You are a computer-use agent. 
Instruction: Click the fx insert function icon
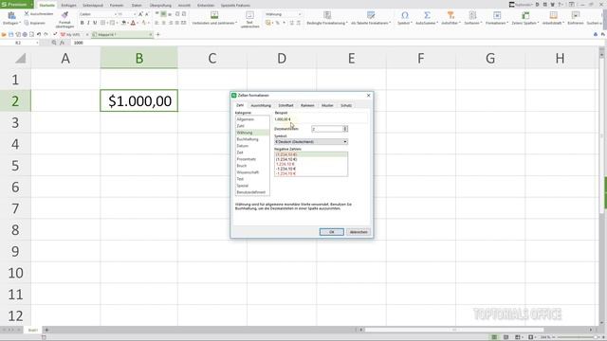click(62, 43)
